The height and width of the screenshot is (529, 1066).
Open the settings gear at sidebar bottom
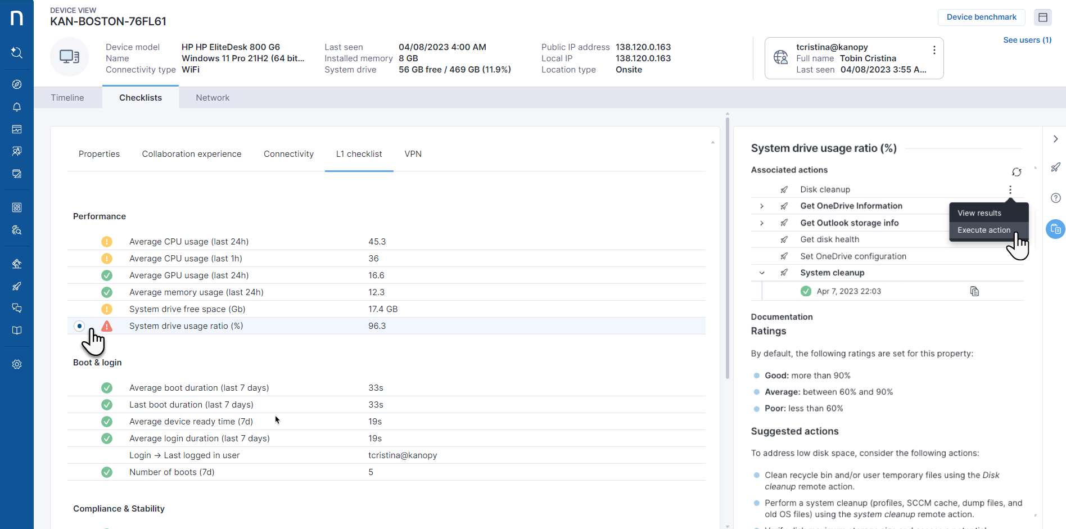(x=17, y=364)
